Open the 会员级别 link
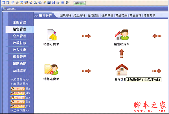The height and width of the screenshot is (114, 169). click(x=93, y=15)
